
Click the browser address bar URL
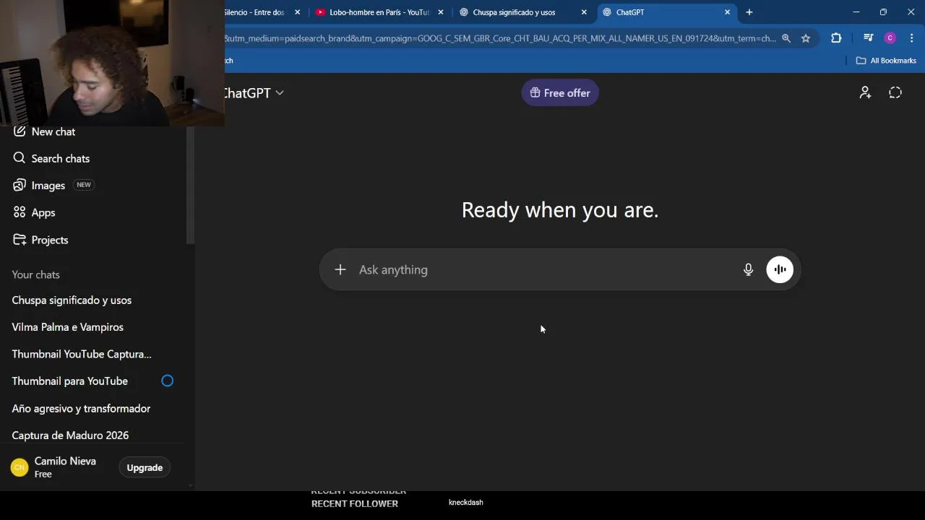coord(500,38)
